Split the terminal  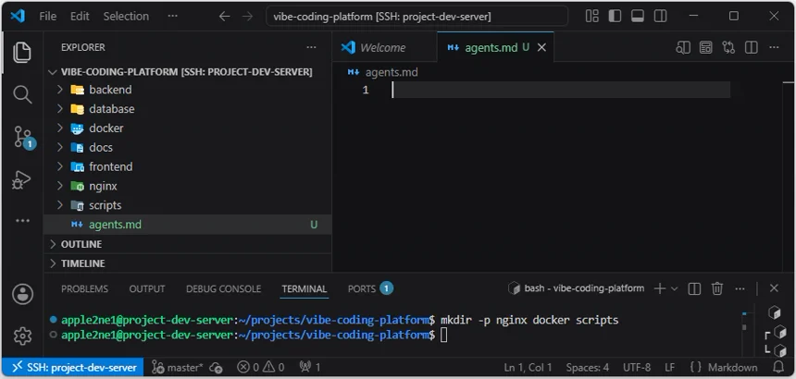coord(694,288)
